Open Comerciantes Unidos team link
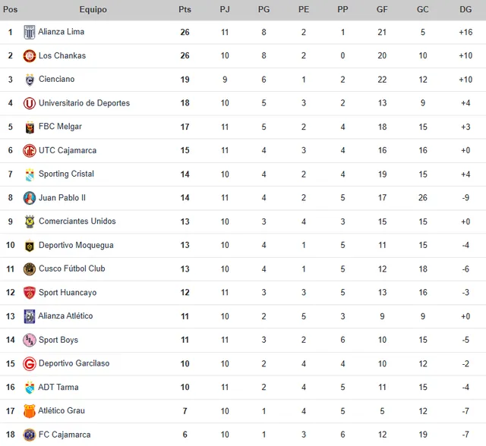This screenshot has height=446, width=486. pos(77,221)
